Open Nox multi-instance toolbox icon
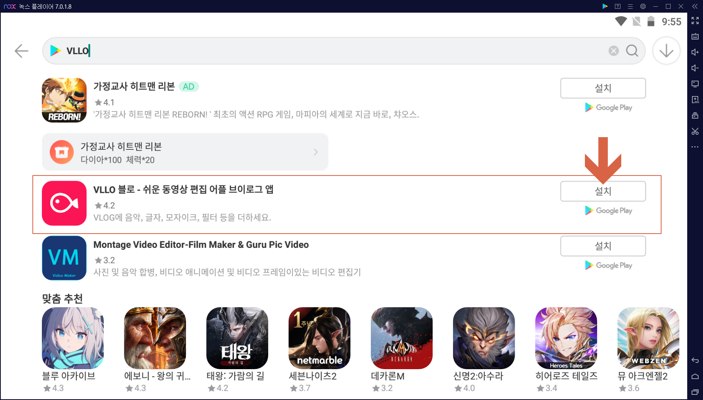 pos(695,115)
